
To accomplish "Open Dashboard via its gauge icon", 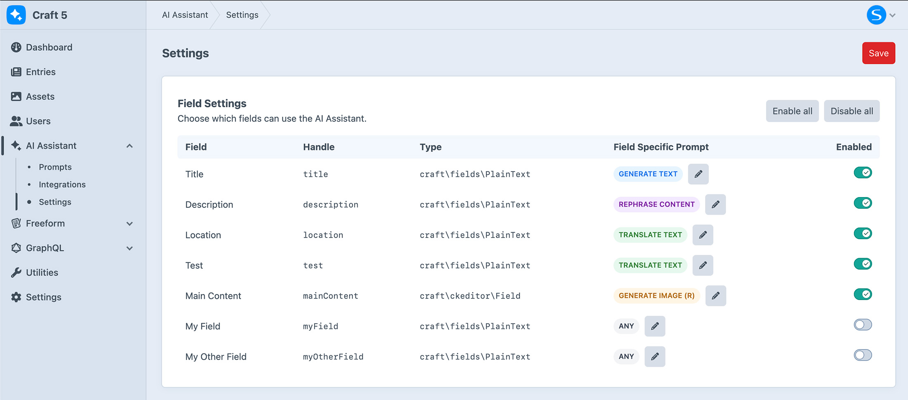I will click(16, 47).
